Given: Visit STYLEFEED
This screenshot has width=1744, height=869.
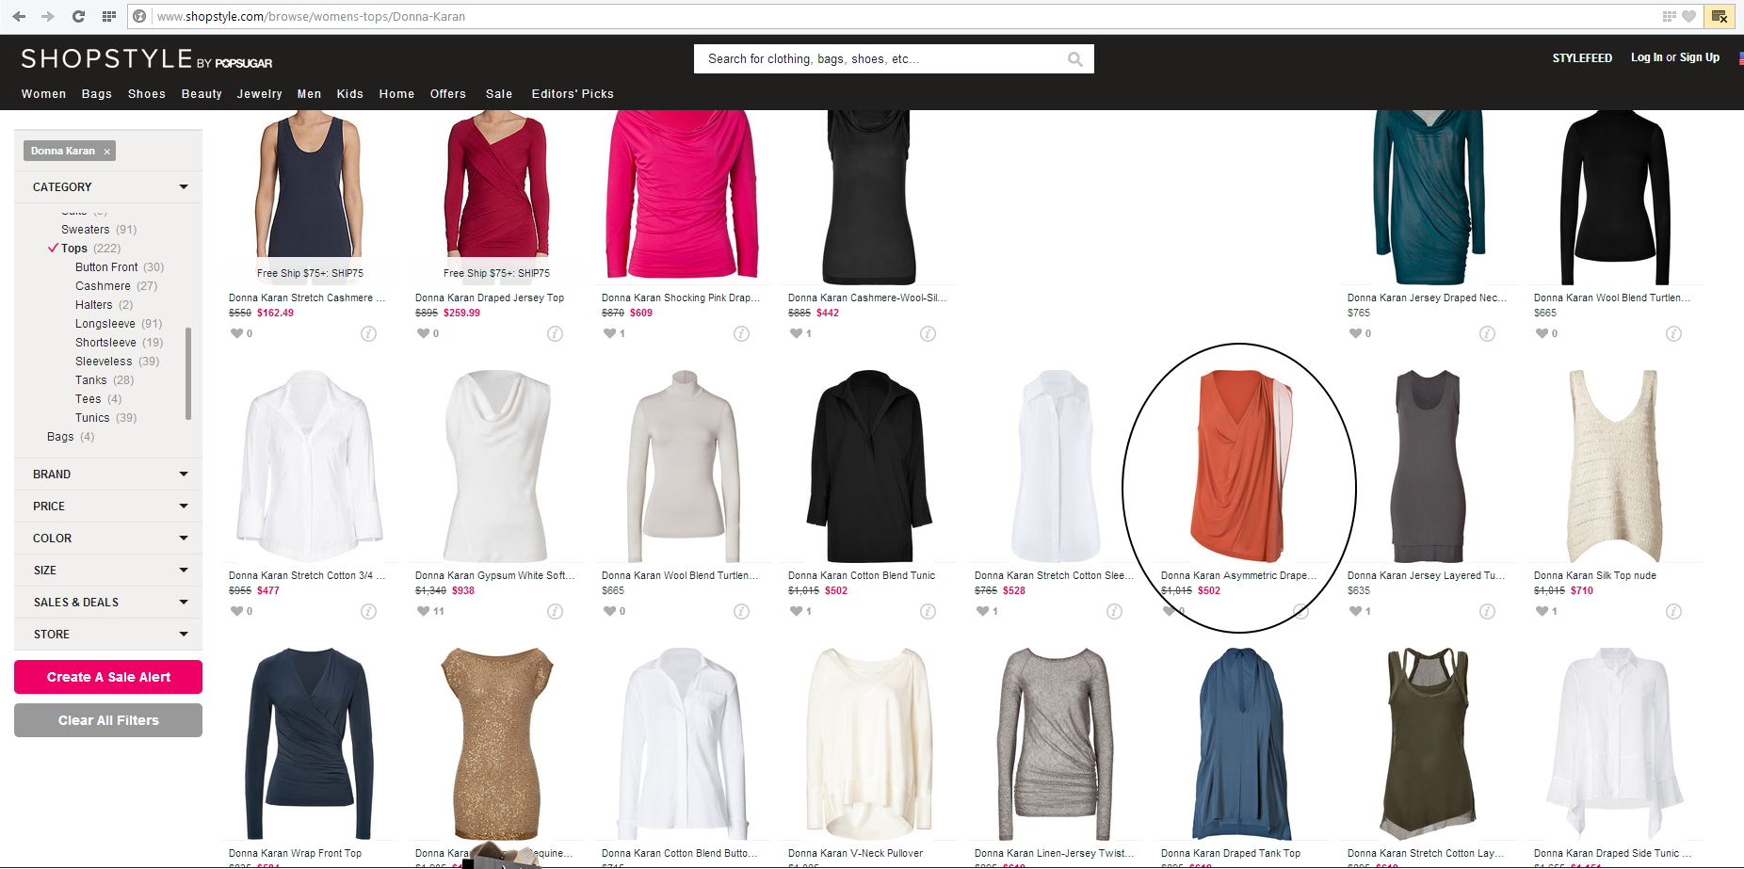Looking at the screenshot, I should tap(1582, 58).
